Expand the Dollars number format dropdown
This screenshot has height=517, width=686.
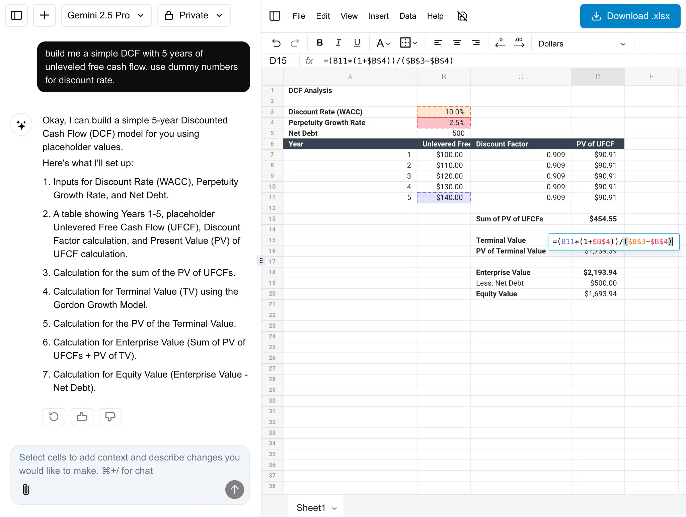point(582,44)
